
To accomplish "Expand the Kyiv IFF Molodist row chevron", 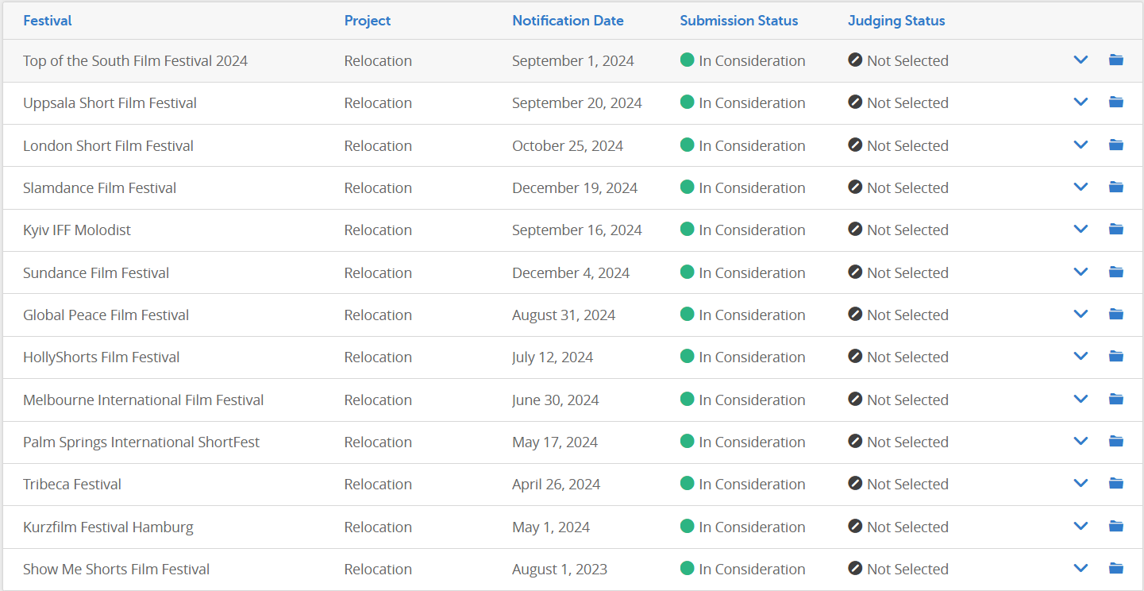I will coord(1080,229).
